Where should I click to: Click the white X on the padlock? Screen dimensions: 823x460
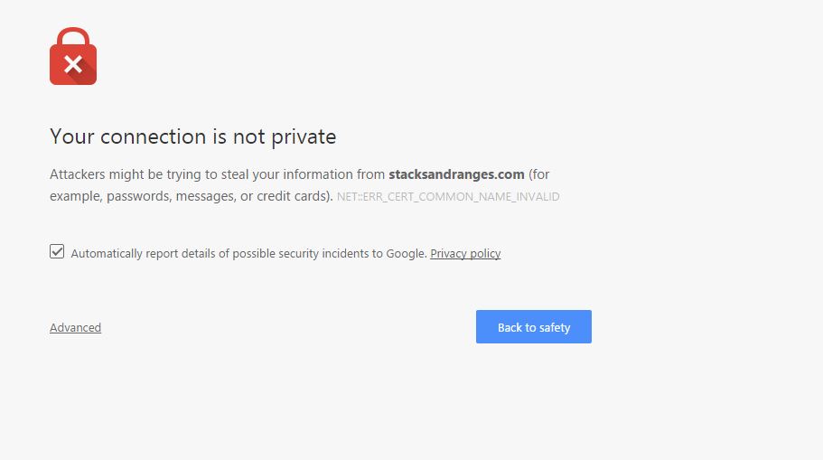(x=73, y=64)
